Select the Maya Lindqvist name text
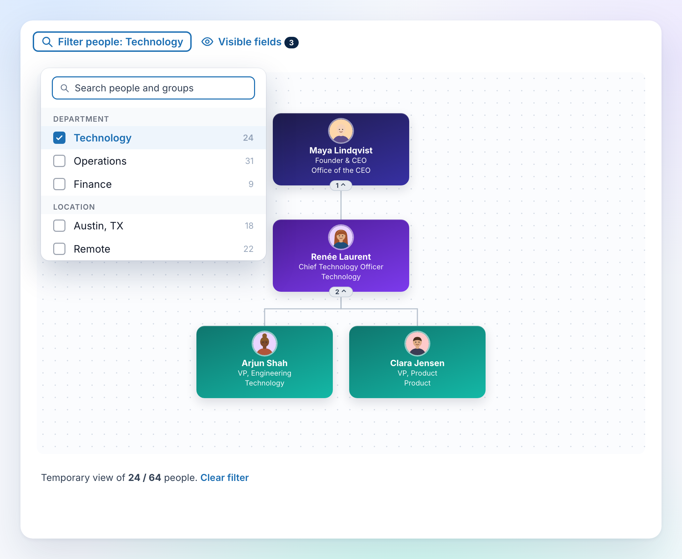 pyautogui.click(x=341, y=150)
